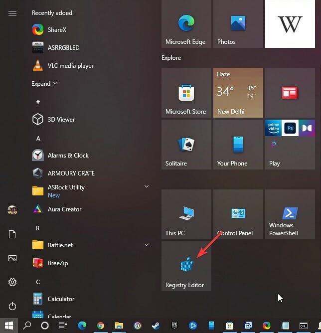The image size is (321, 333).
Task: Open Photoshop icon in Play tile
Action: click(290, 128)
